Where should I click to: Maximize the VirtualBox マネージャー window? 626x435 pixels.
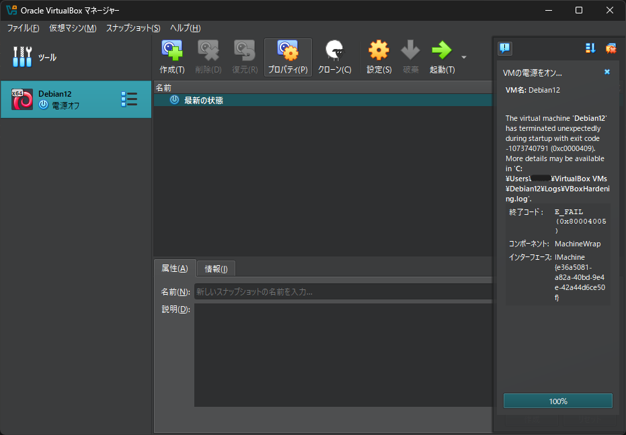[579, 10]
